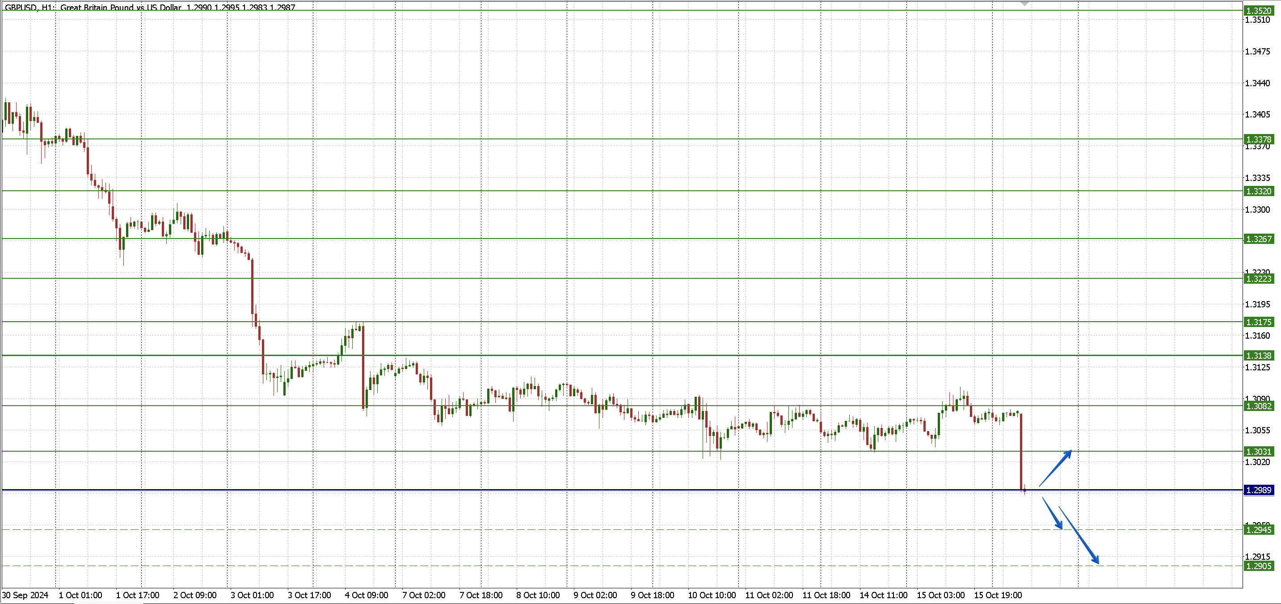Click the 2 Oct 09:00 time label
The image size is (1281, 604).
click(195, 595)
